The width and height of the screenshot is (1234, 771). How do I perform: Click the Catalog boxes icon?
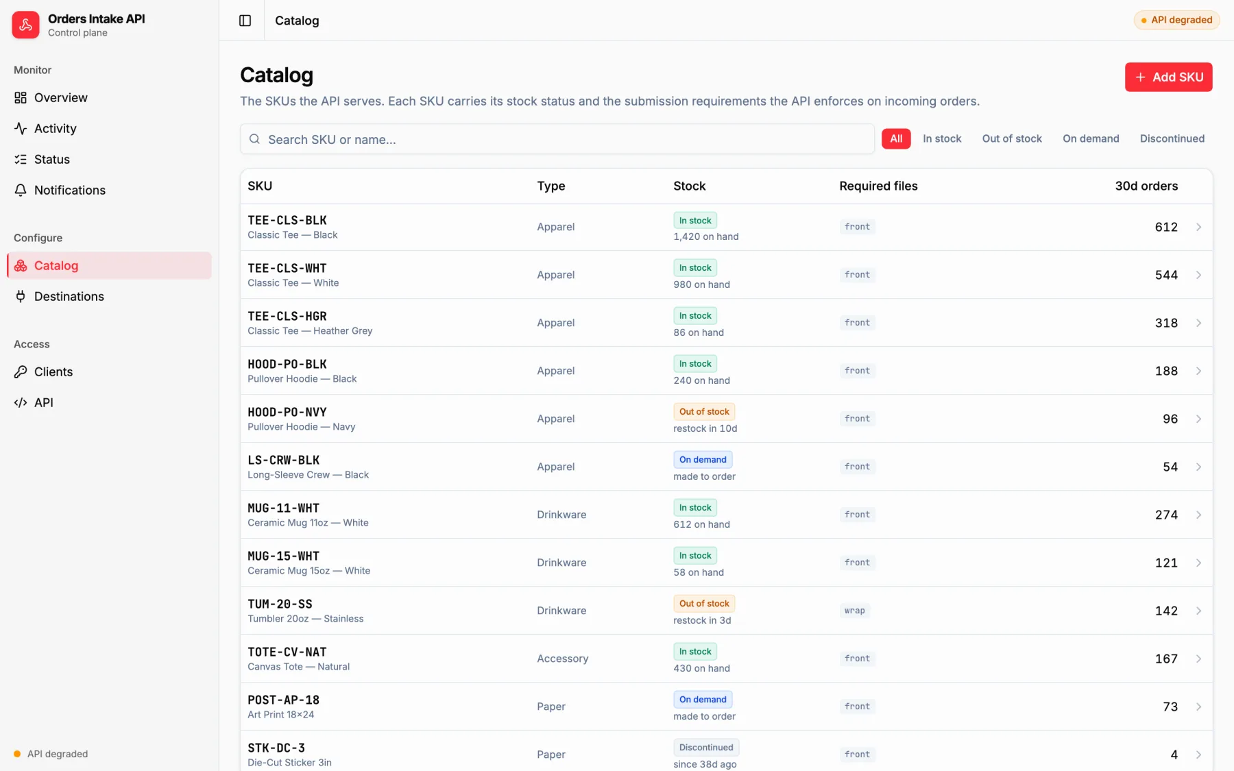coord(21,265)
